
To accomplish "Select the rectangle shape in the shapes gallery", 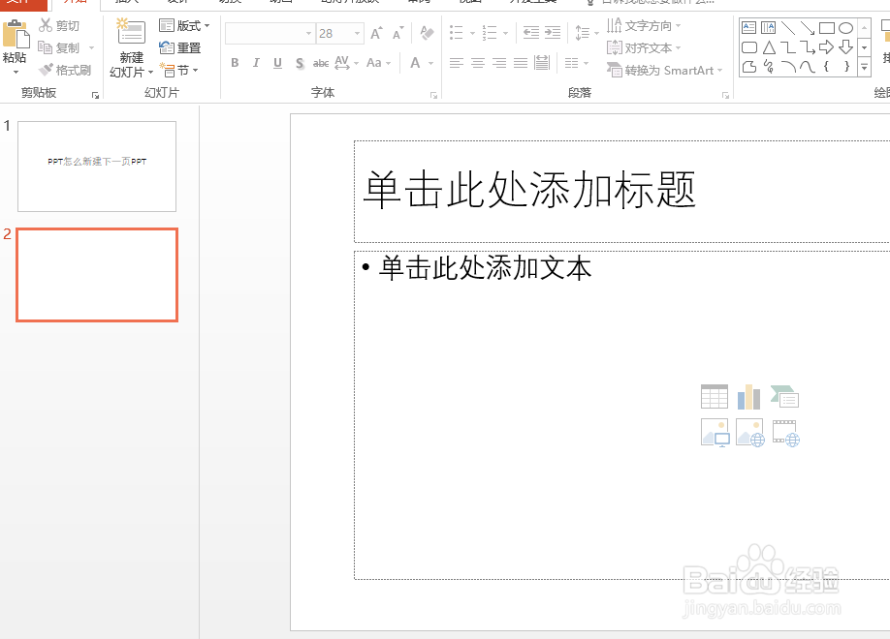I will (827, 28).
